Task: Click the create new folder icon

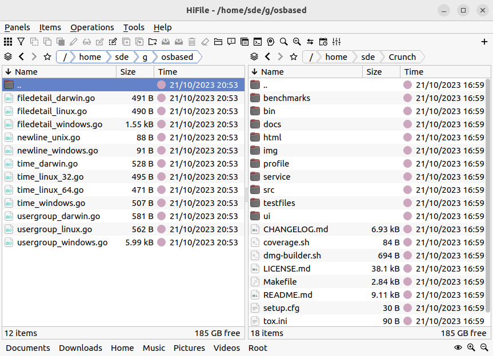Action: point(153,42)
